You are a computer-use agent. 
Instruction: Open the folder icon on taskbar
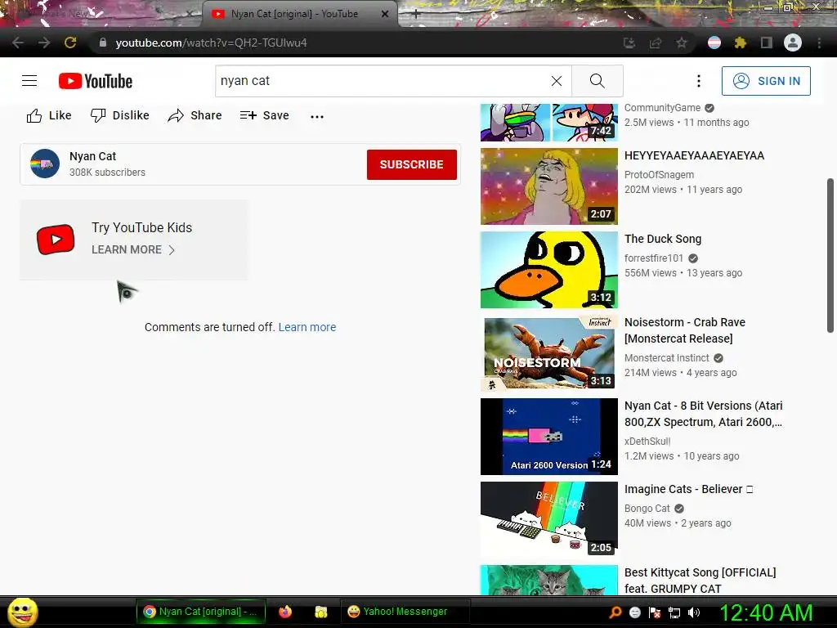(320, 612)
